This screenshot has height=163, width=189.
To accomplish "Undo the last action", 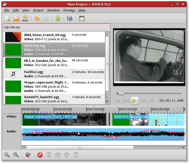I will 37,18.
